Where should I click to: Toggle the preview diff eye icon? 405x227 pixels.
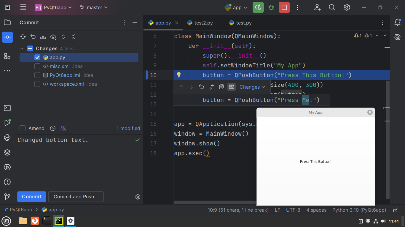(53, 37)
